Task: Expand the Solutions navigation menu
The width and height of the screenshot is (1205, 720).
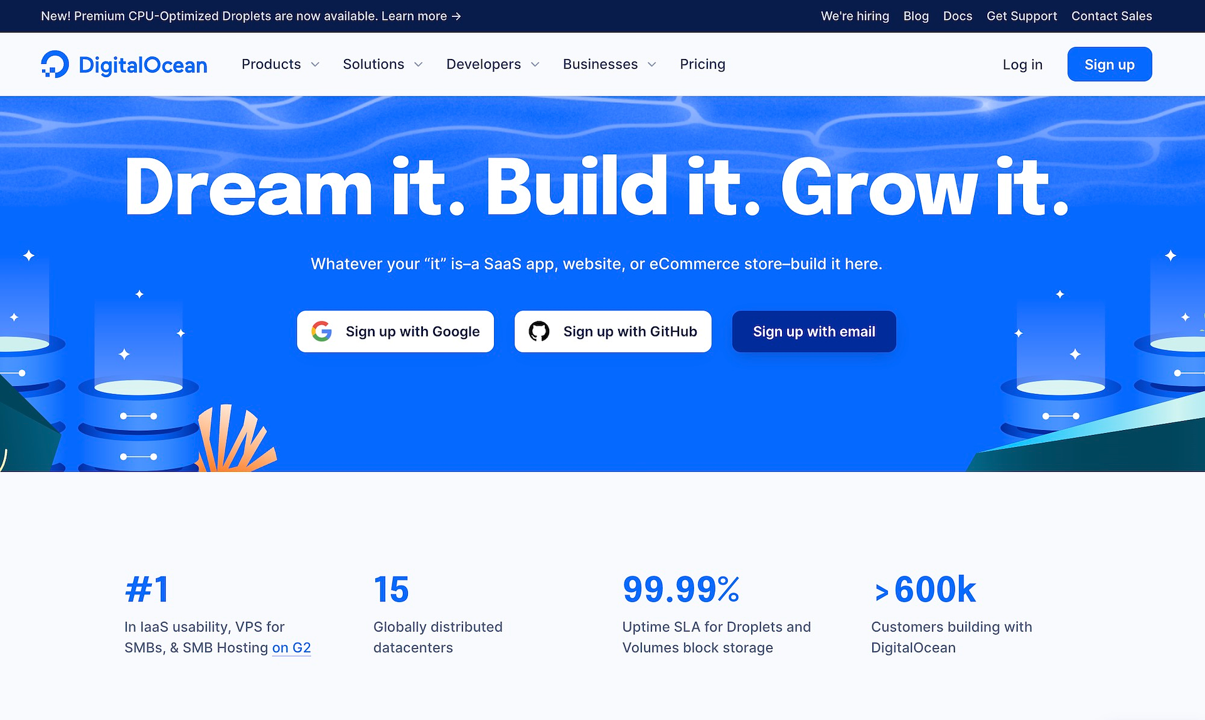Action: pos(382,64)
